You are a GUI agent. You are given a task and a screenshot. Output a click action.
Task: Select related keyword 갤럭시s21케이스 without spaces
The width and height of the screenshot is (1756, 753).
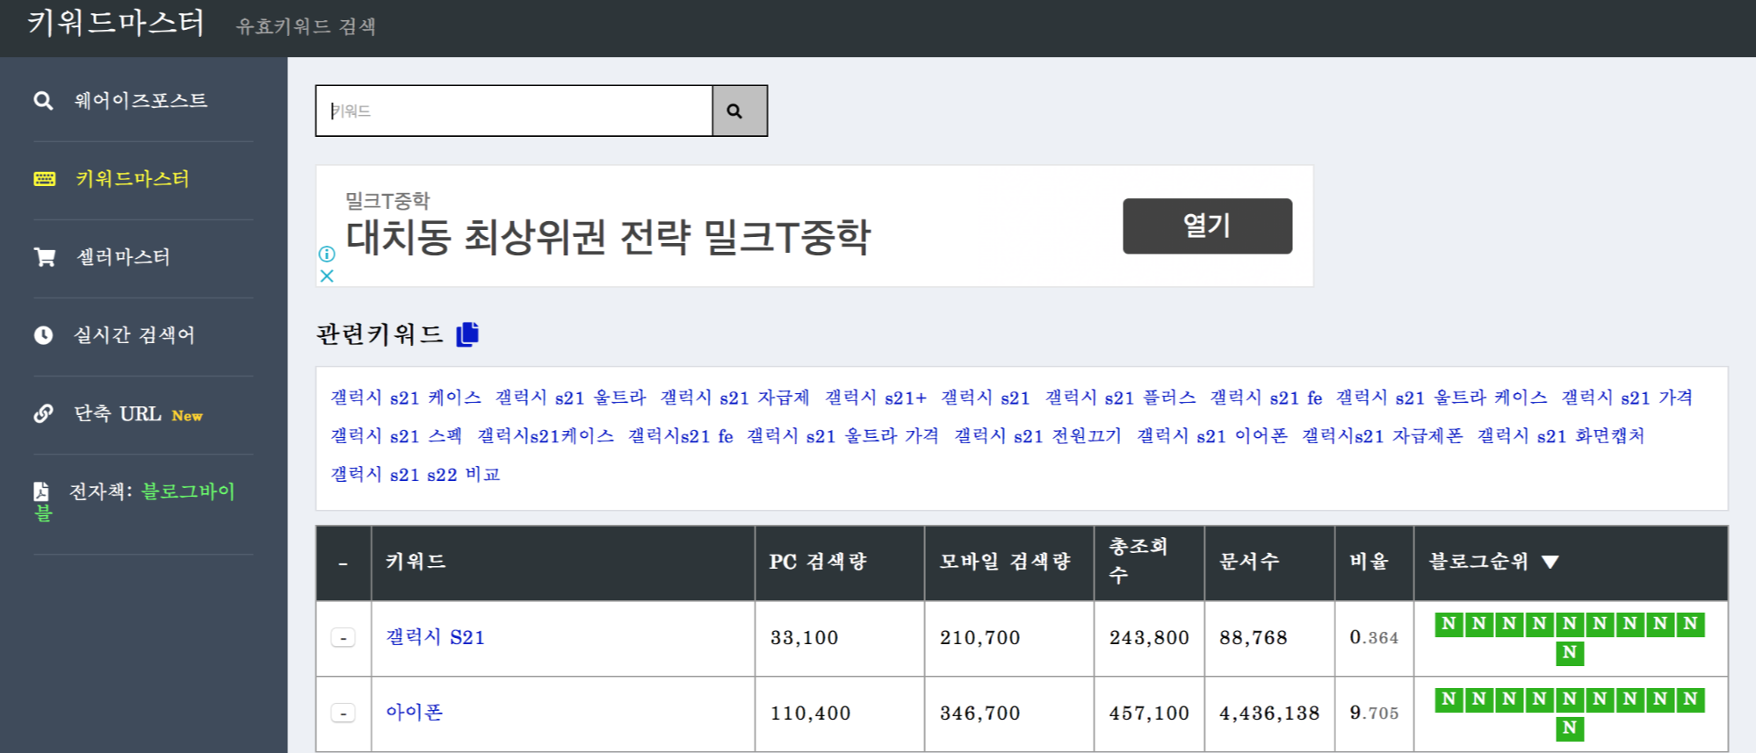[546, 436]
